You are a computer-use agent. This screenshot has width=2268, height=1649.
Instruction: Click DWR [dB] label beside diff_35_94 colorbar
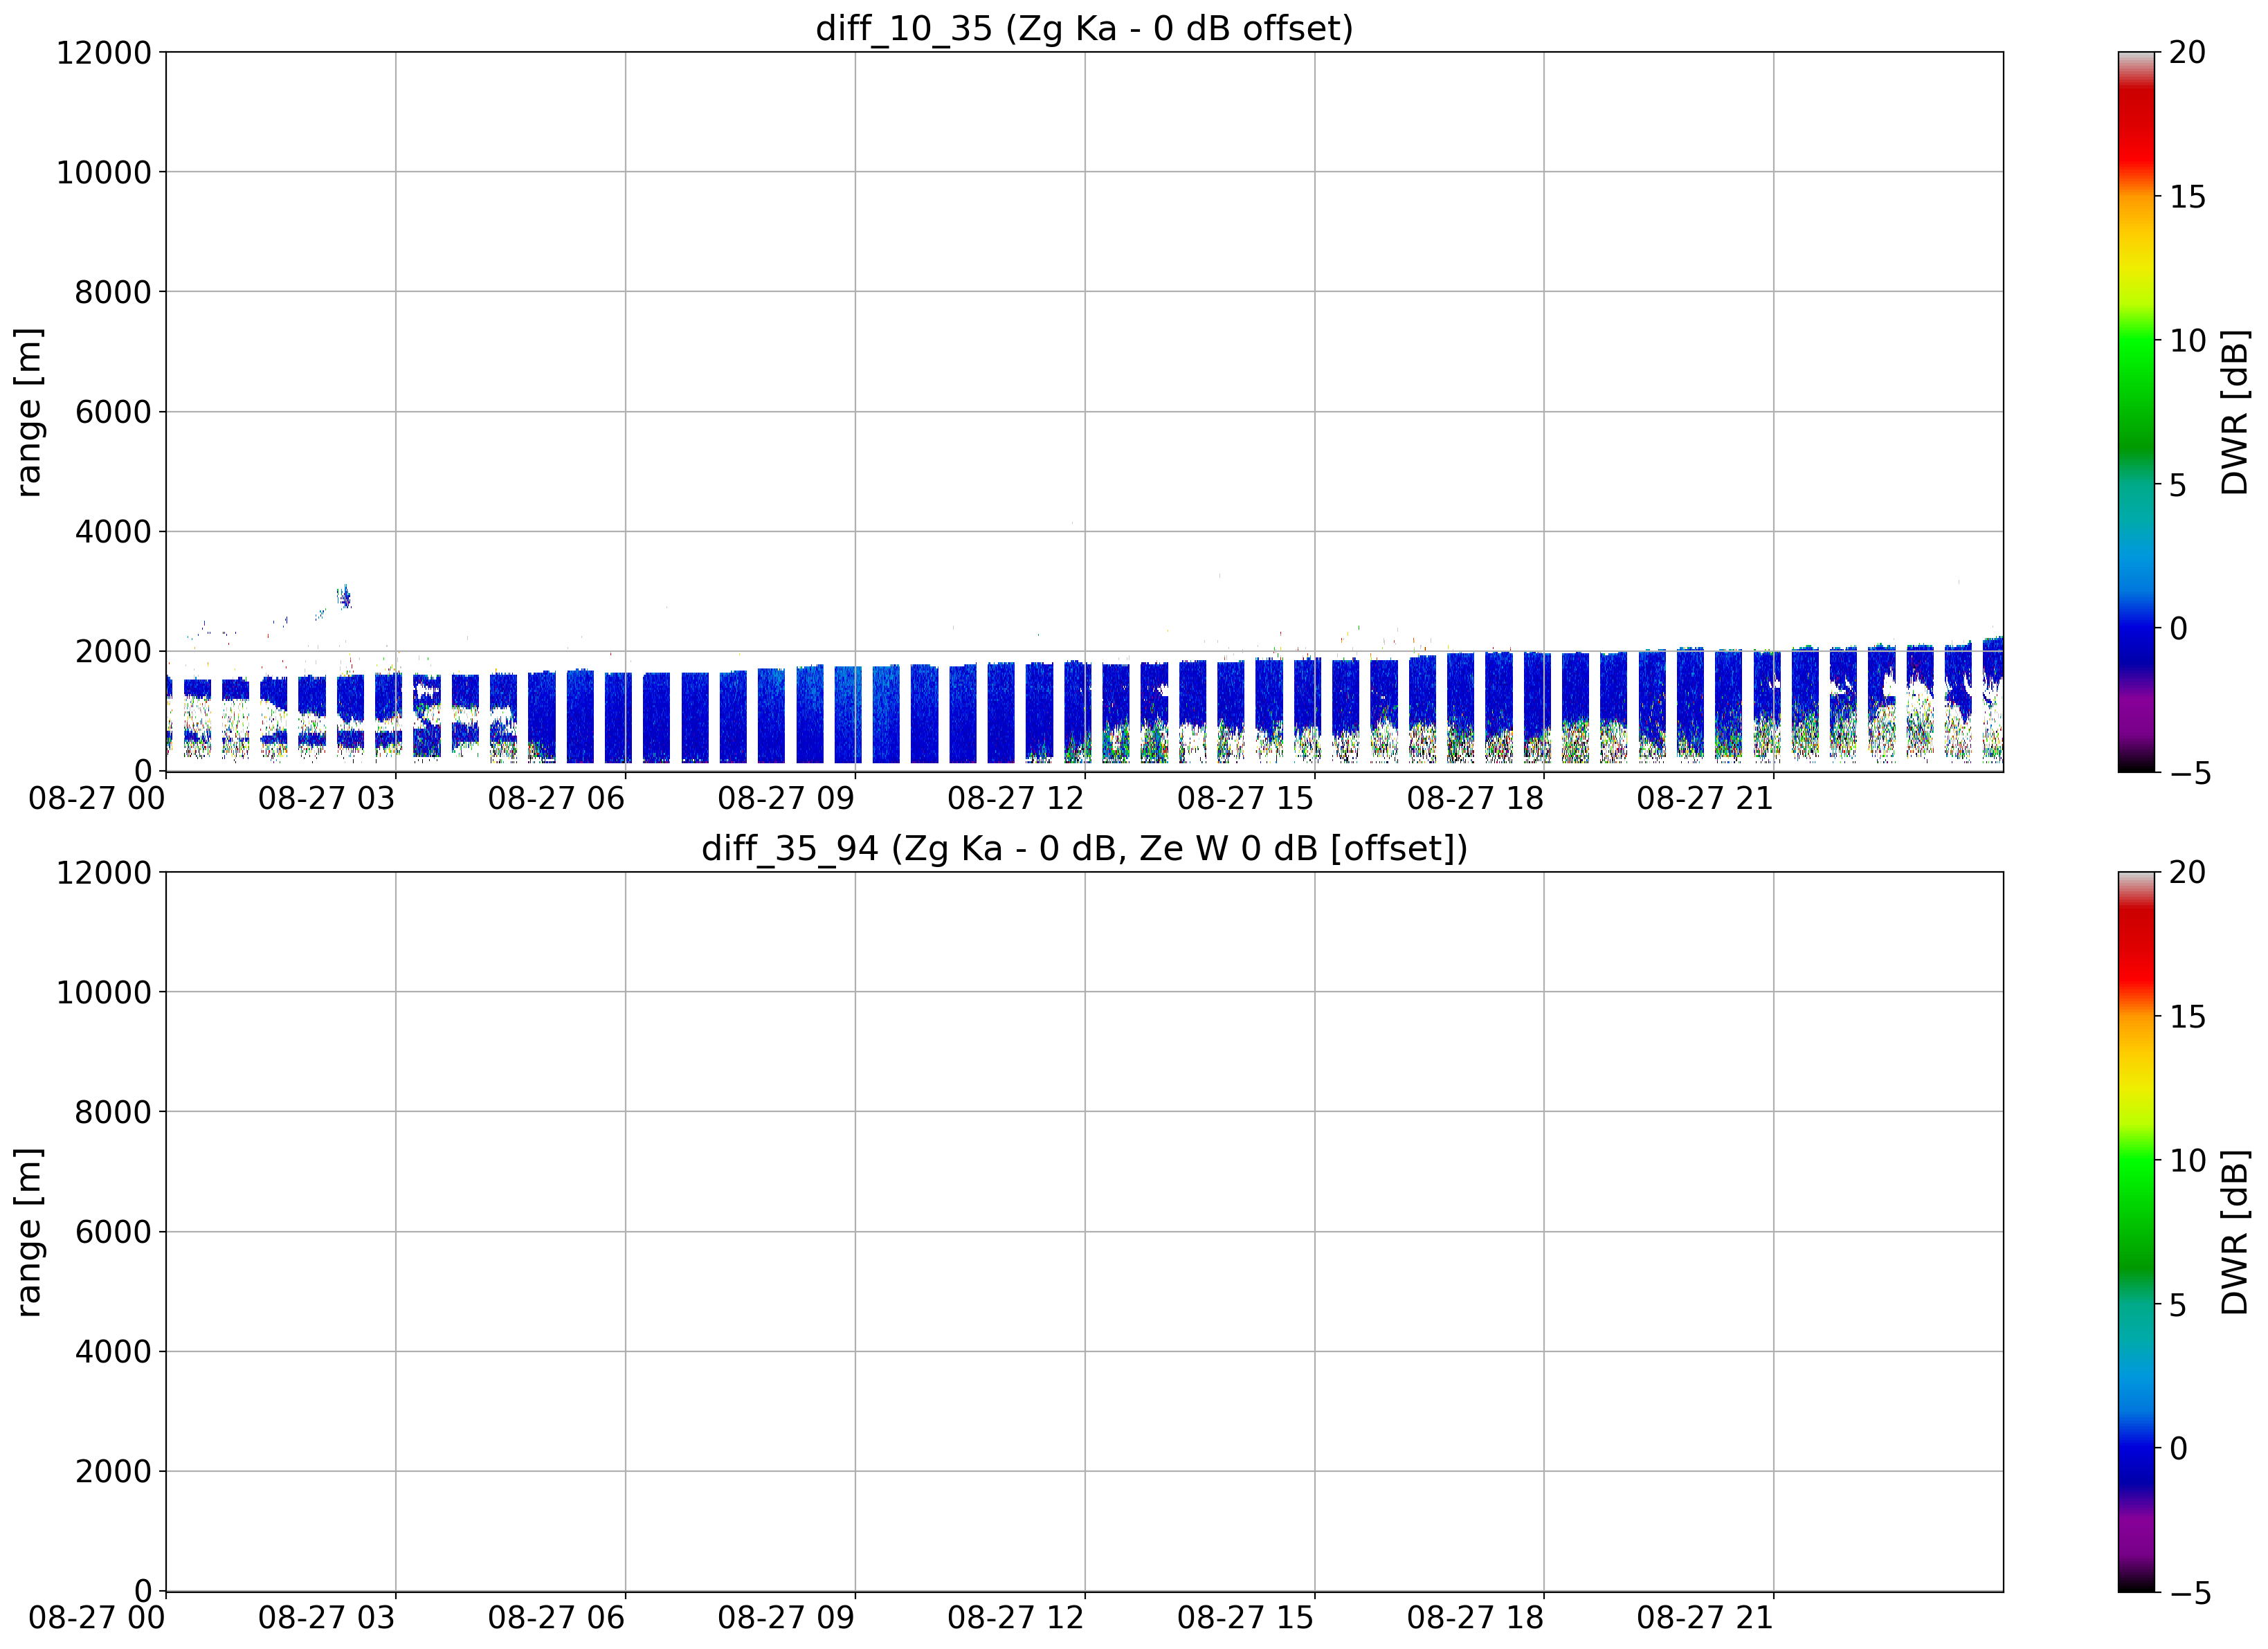[2234, 1231]
